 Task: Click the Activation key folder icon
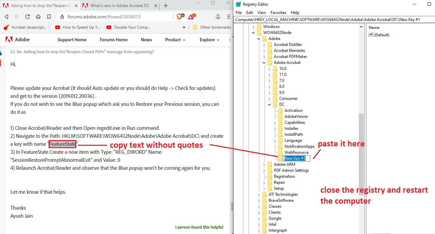pos(281,111)
